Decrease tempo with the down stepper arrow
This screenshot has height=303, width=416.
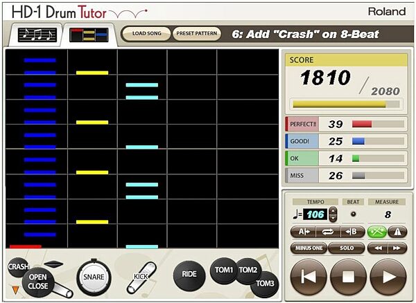[x=333, y=219]
